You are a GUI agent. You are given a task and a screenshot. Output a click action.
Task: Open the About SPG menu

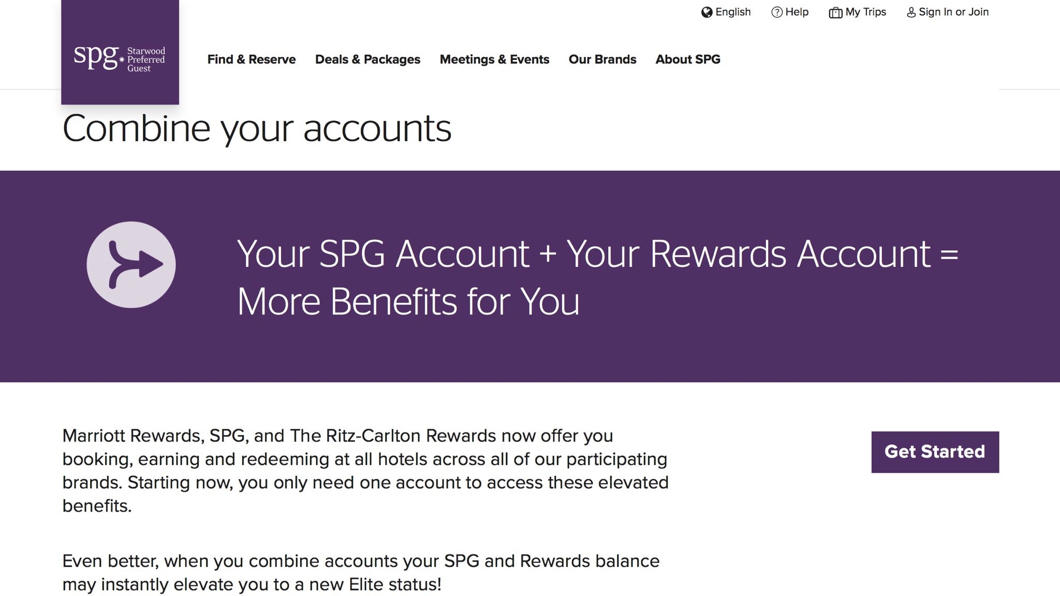[688, 59]
